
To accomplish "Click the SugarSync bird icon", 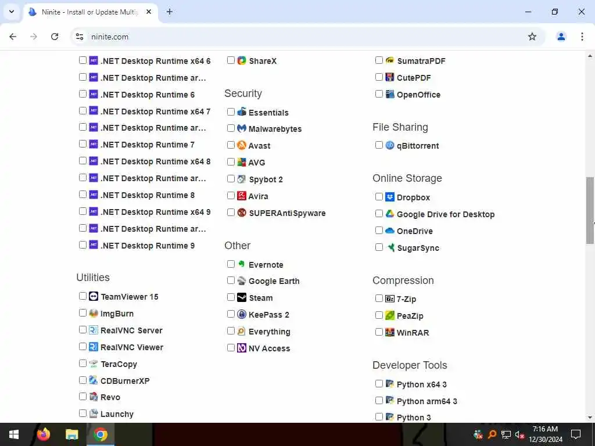I will [x=390, y=247].
